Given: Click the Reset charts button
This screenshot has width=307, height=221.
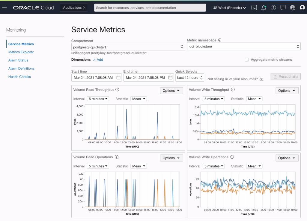Looking at the screenshot, I should [x=285, y=76].
